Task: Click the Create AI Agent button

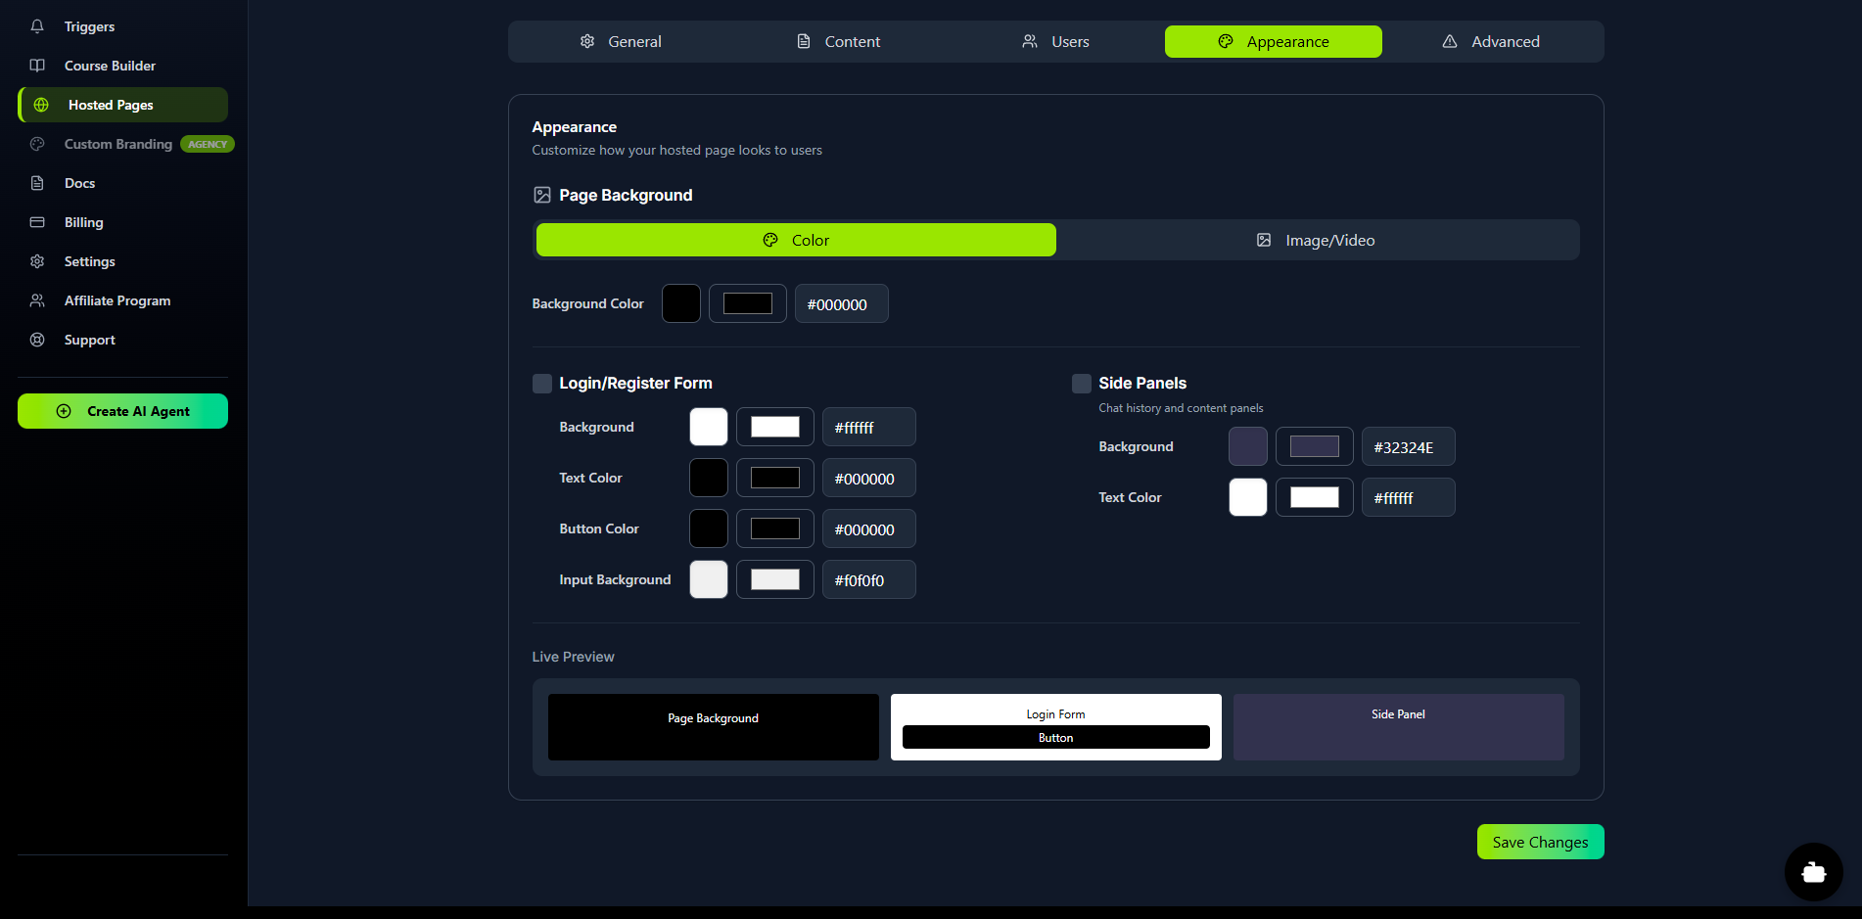Action: point(122,411)
